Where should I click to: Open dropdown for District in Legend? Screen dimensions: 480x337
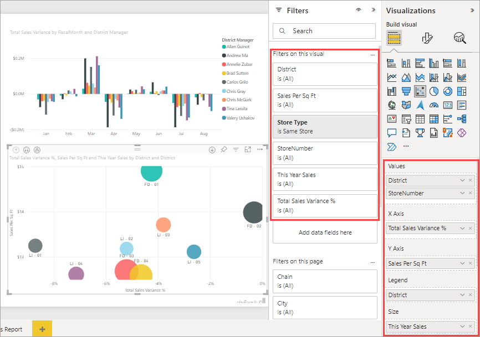(462, 295)
